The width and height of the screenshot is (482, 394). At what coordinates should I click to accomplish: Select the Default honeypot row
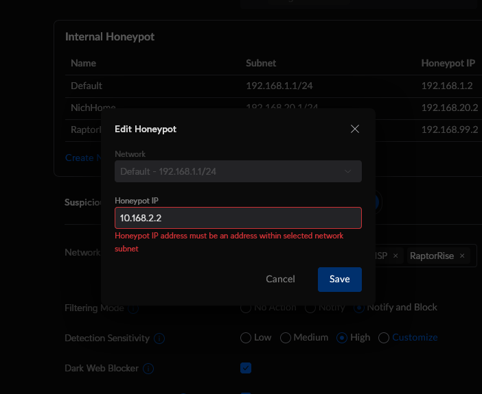pos(87,86)
